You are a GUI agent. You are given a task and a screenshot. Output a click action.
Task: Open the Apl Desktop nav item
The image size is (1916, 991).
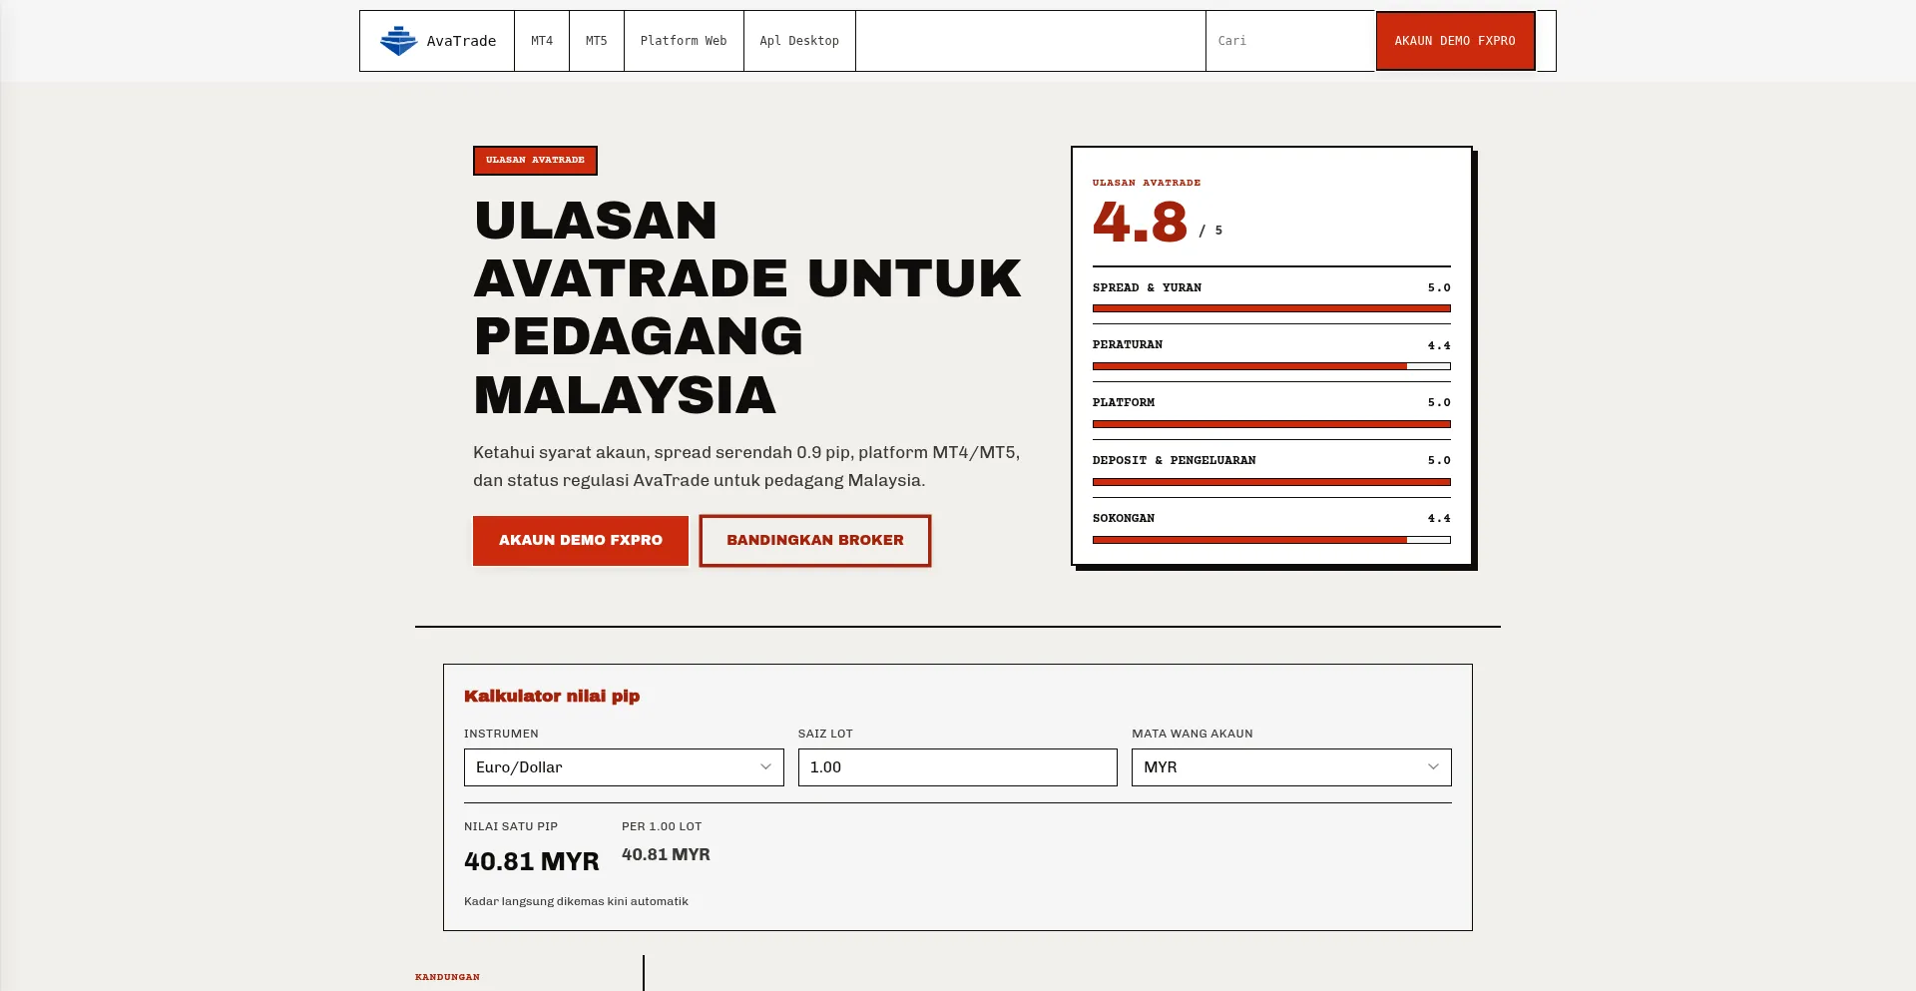point(799,41)
